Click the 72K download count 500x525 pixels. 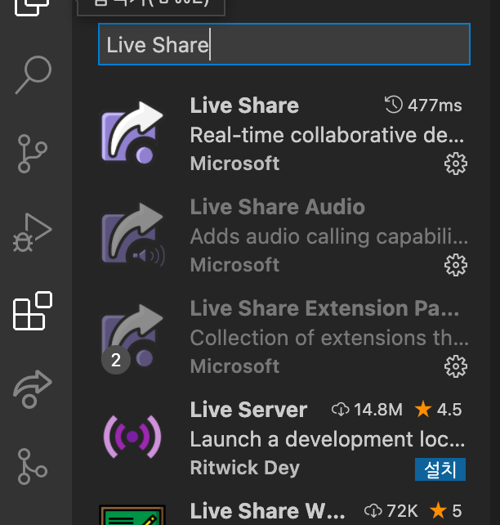pos(391,511)
